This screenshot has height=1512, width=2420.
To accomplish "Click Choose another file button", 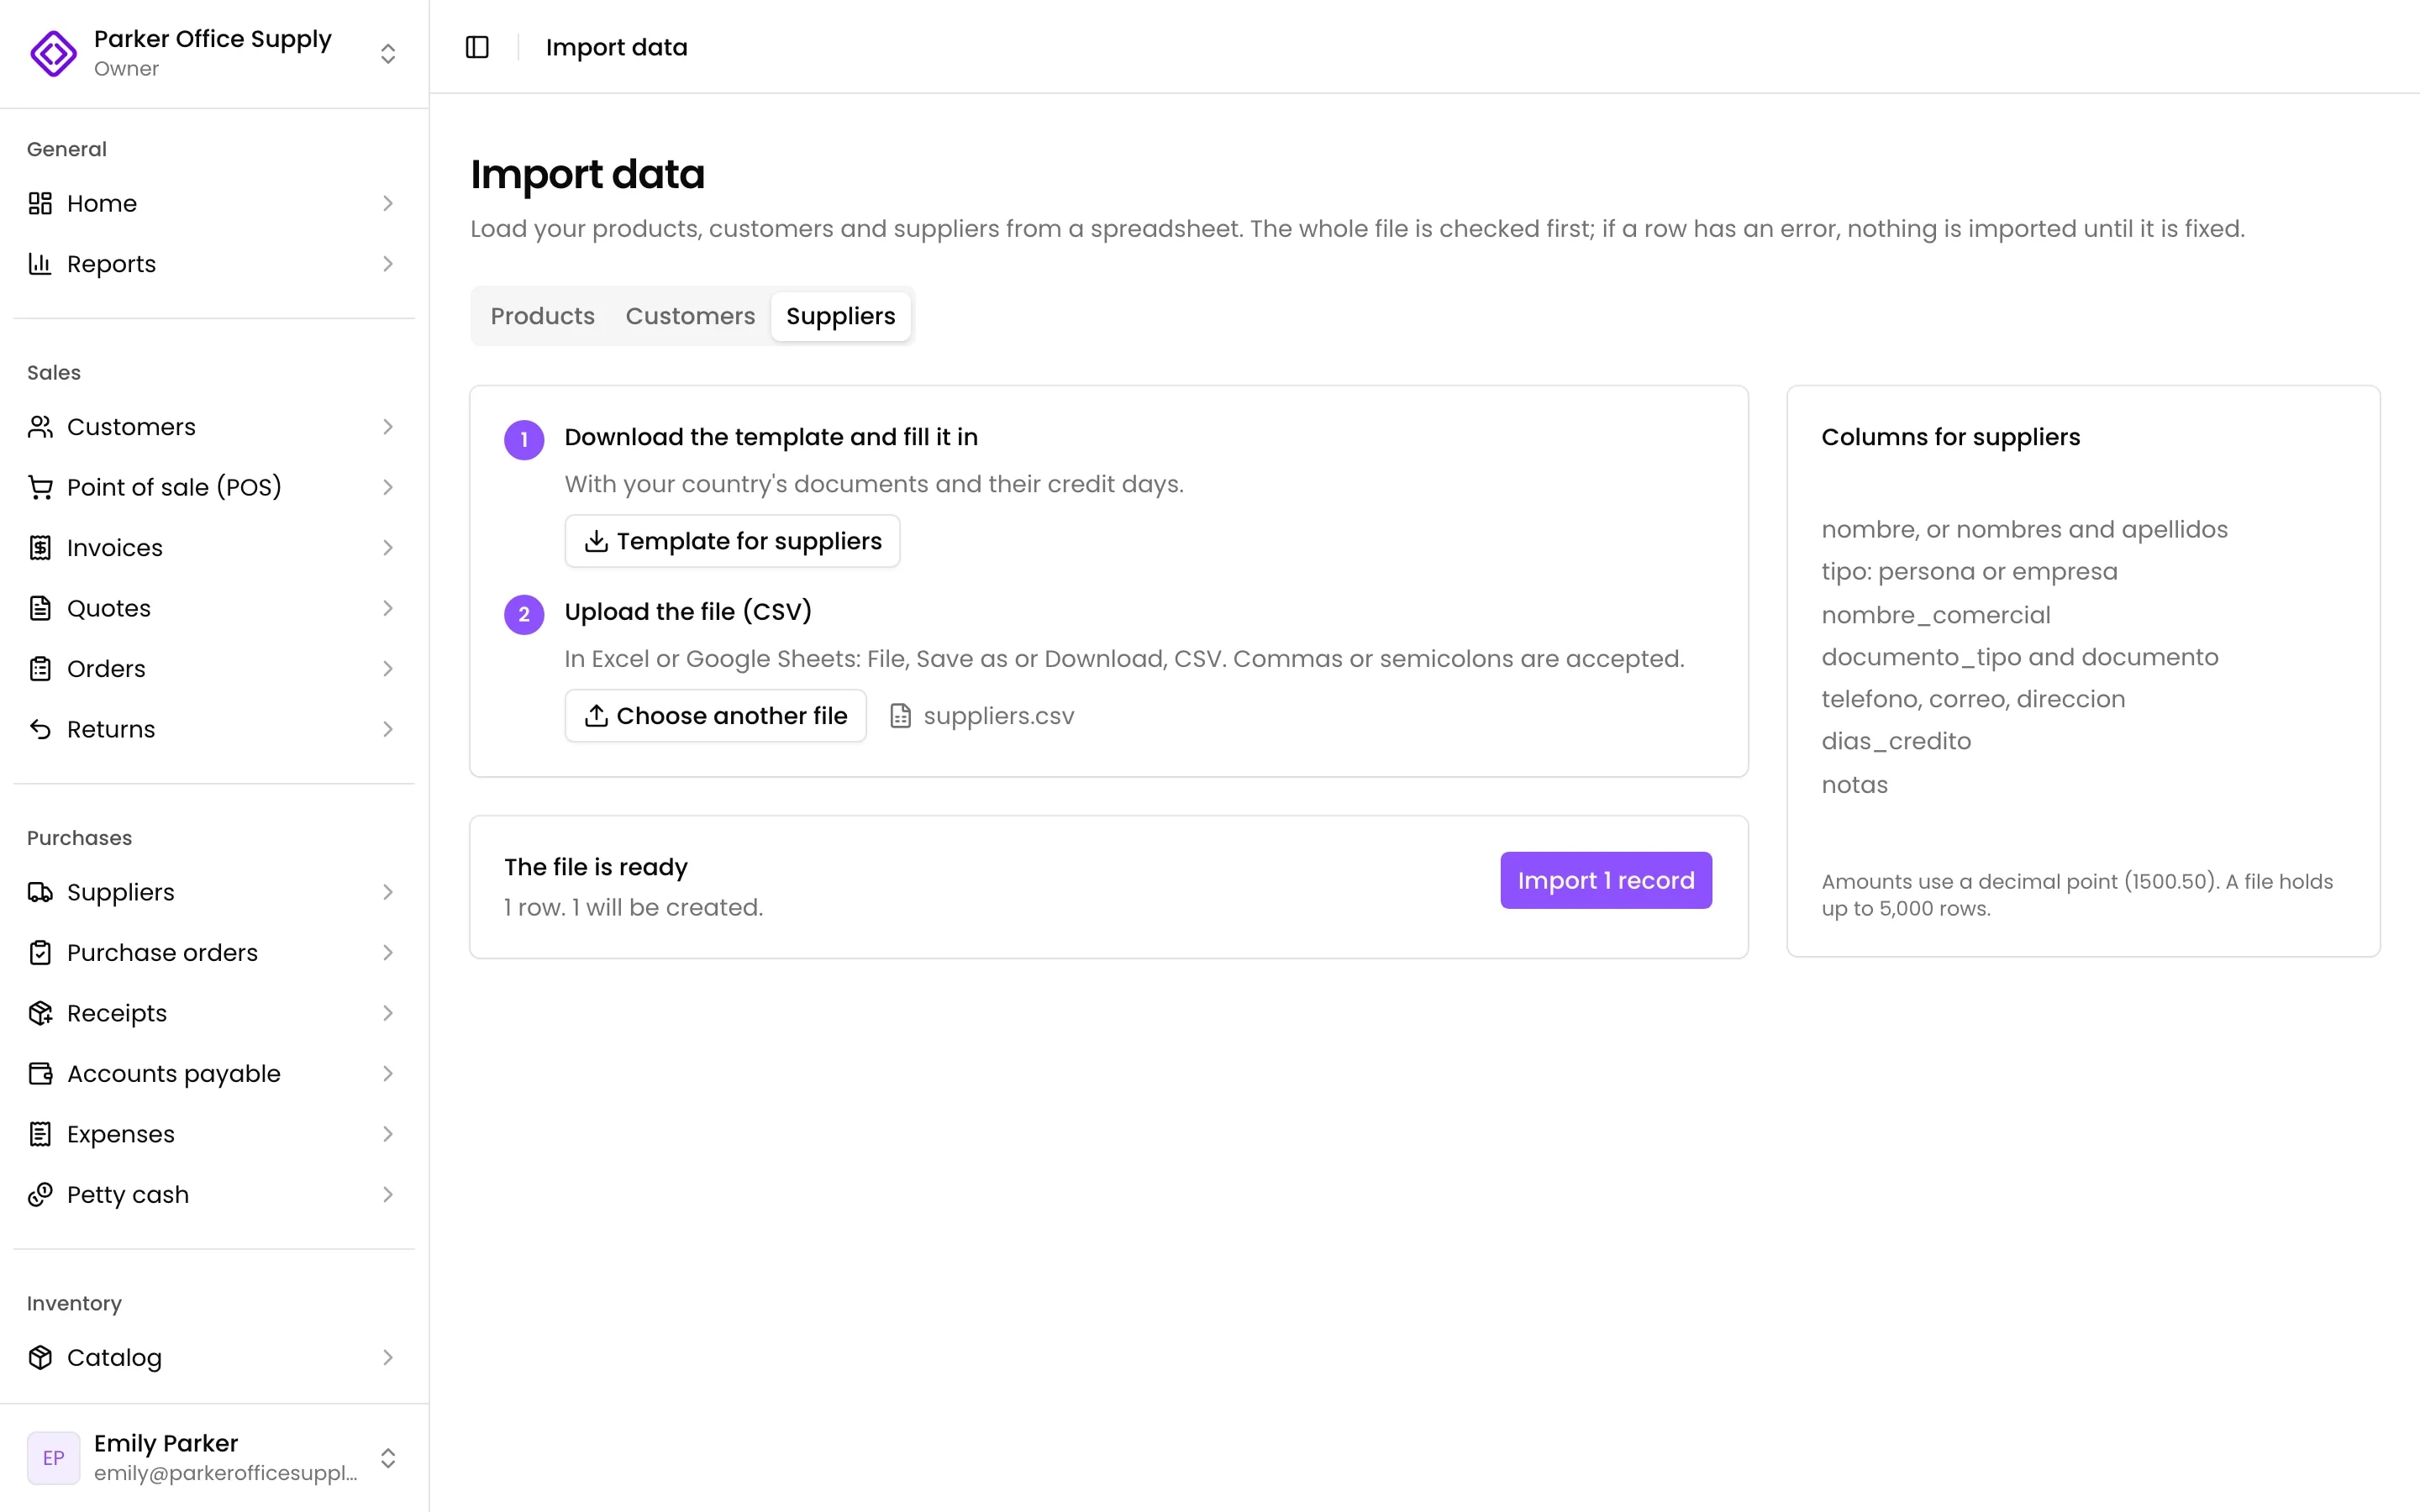I will tap(715, 716).
